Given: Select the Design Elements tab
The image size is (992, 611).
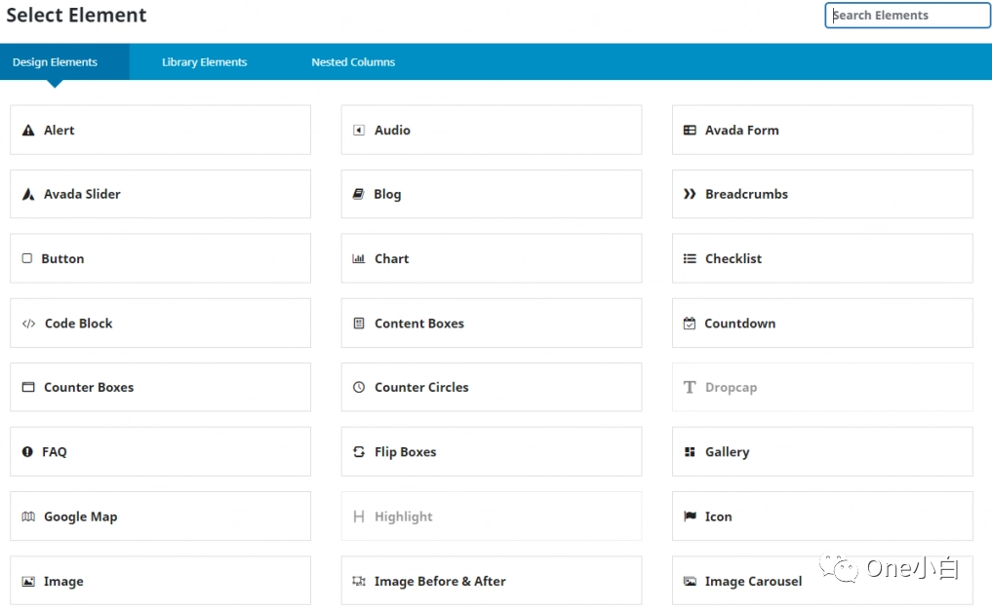Looking at the screenshot, I should [x=55, y=62].
